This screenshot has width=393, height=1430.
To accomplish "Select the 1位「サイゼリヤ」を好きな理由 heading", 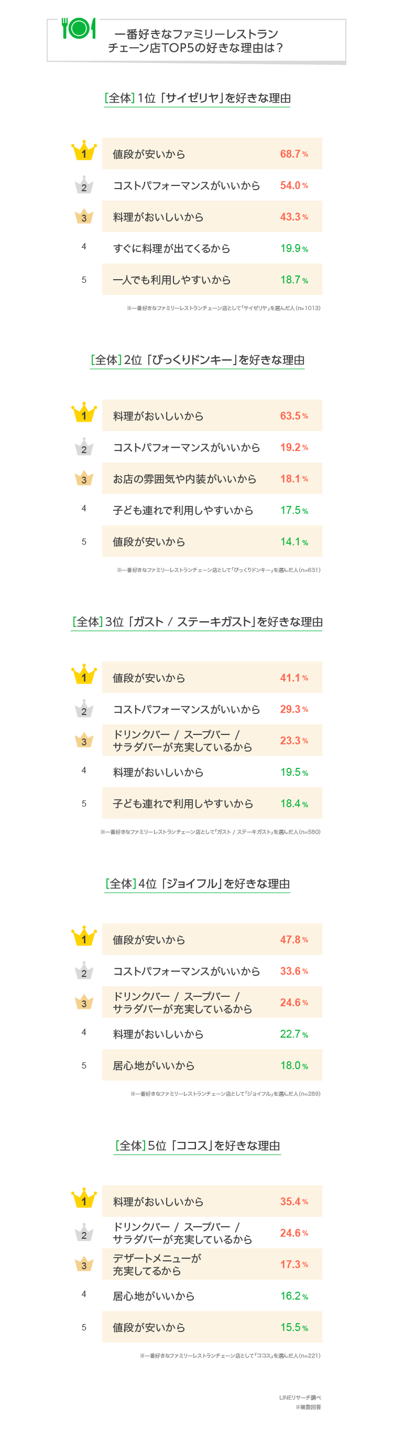I will click(197, 99).
